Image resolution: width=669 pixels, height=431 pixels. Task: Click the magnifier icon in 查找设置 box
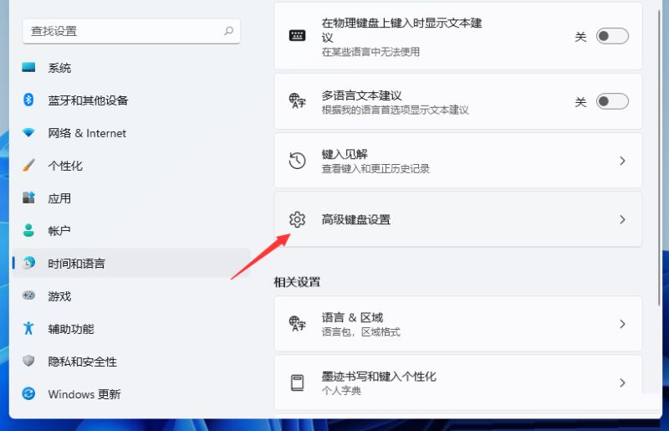click(x=228, y=31)
